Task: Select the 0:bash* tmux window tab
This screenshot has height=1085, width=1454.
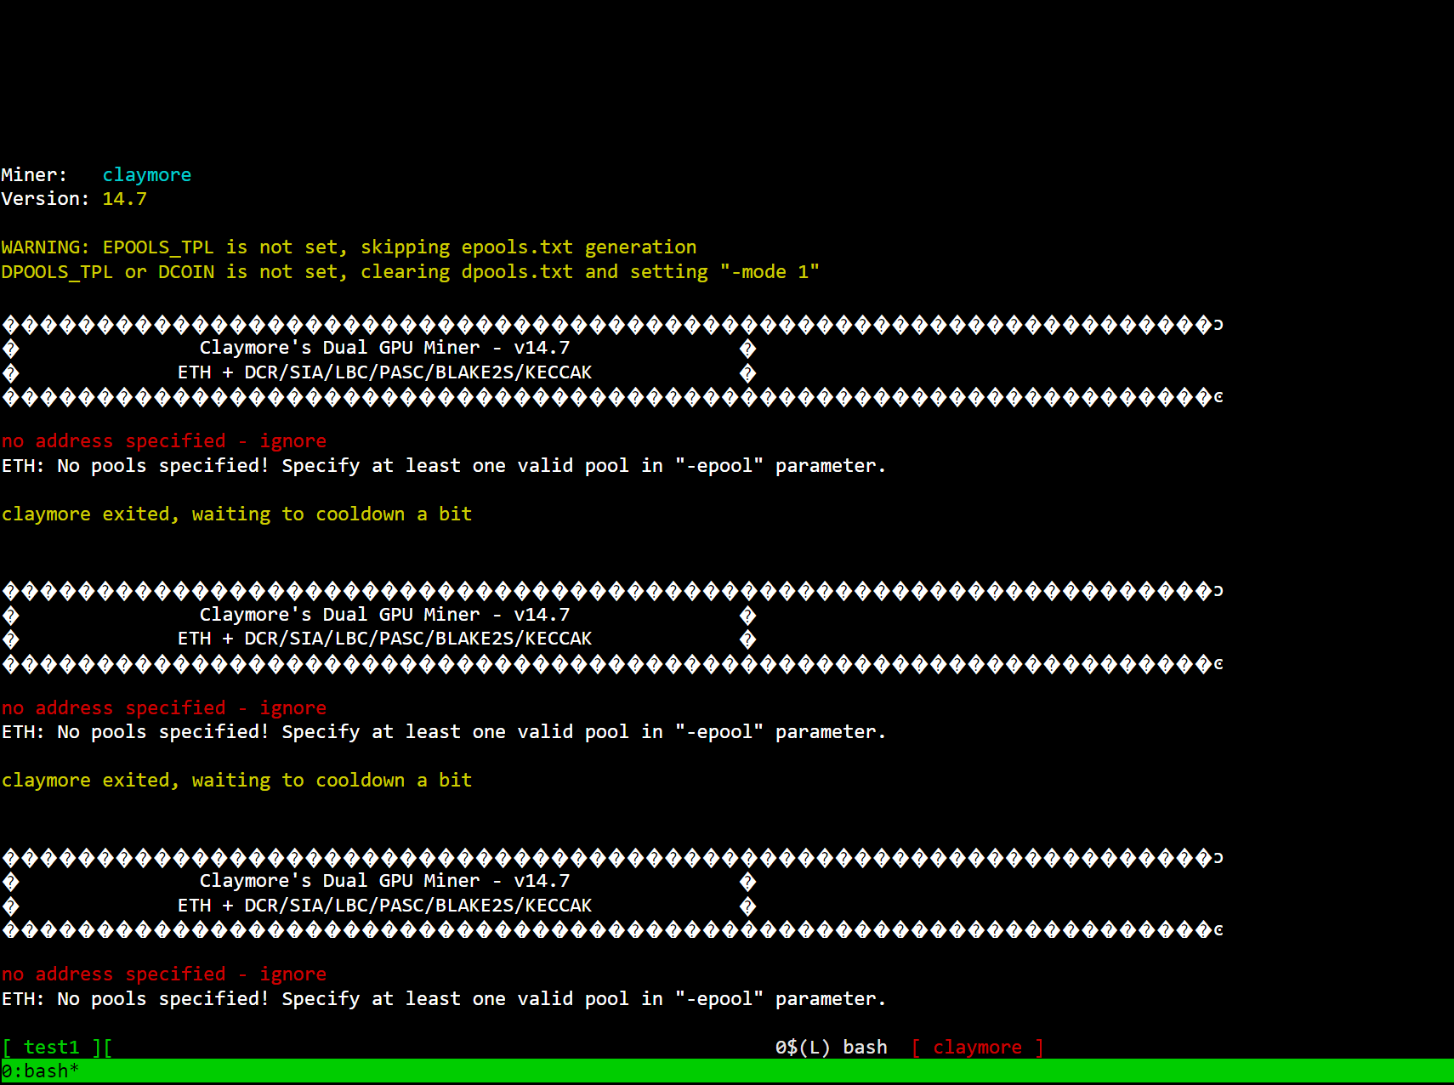Action: click(x=40, y=1071)
